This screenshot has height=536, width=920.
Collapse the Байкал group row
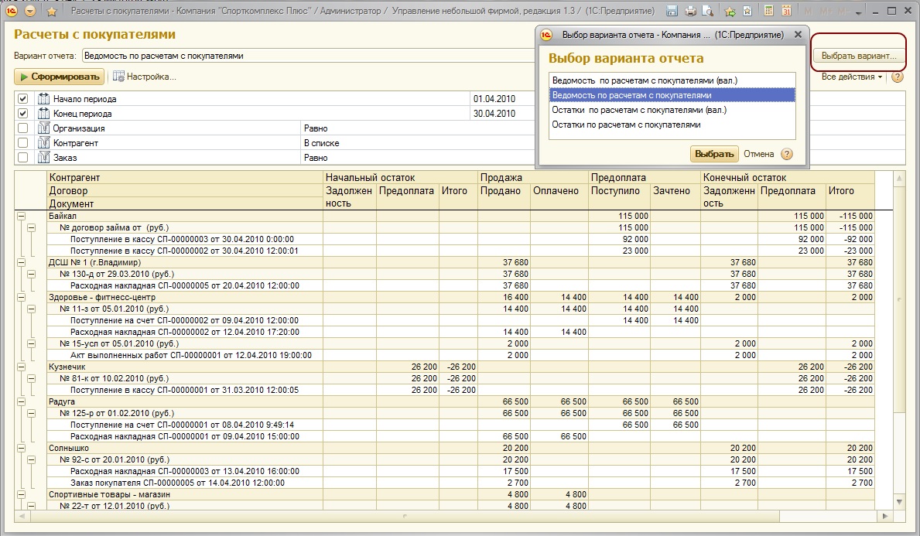click(21, 217)
